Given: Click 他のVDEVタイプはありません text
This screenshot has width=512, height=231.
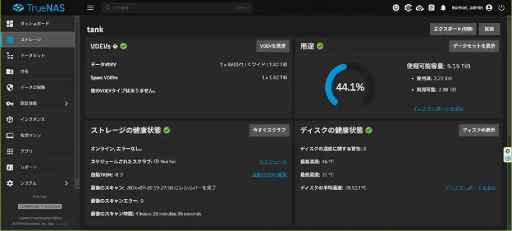Looking at the screenshot, I should 123,91.
